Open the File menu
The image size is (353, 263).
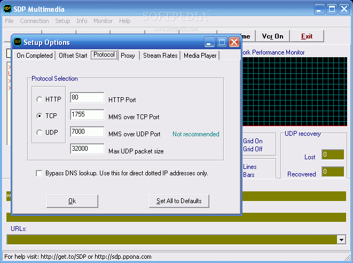point(9,21)
